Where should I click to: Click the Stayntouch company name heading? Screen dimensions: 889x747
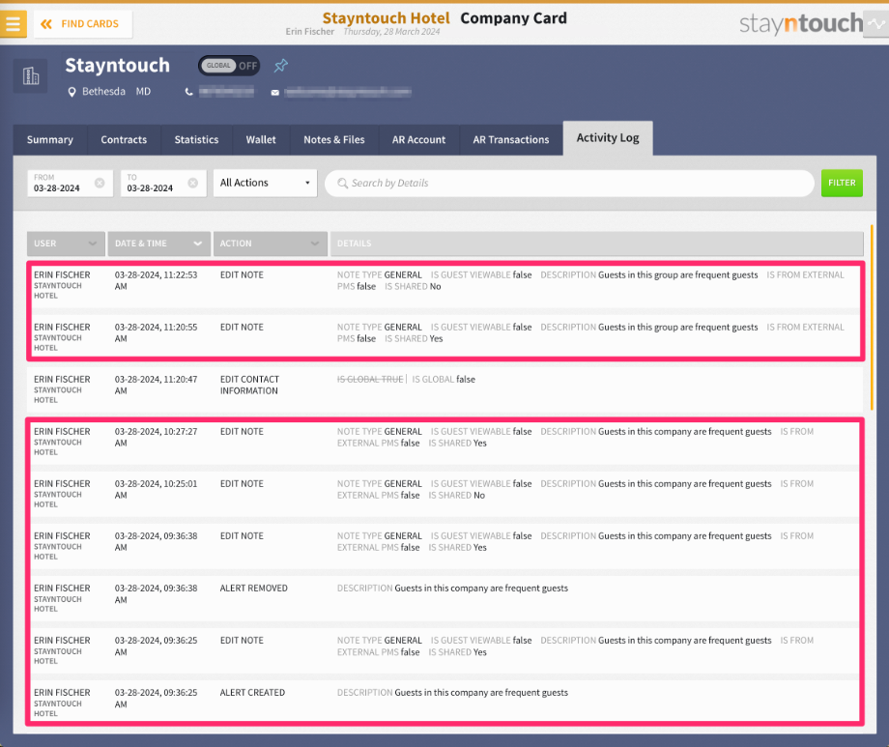[117, 65]
